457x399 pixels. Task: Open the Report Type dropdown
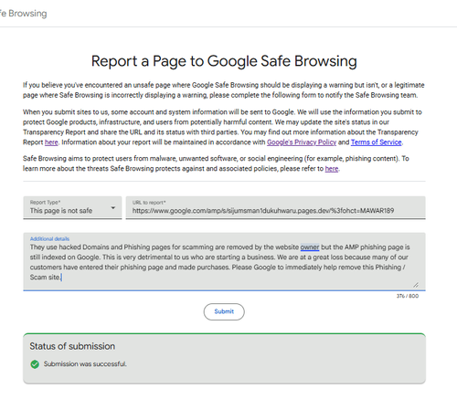point(72,207)
